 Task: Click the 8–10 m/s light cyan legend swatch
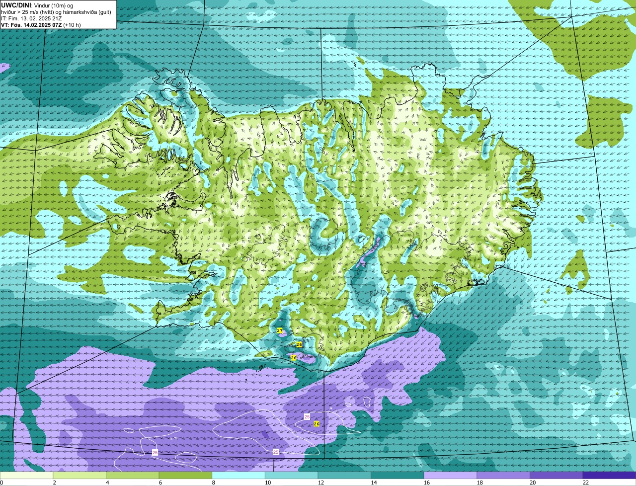click(x=238, y=476)
